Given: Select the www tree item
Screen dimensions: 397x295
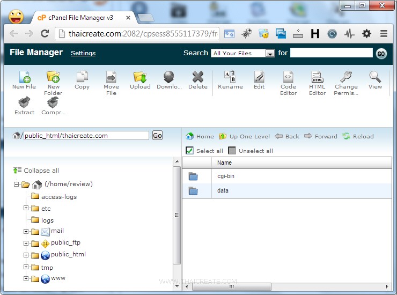Looking at the screenshot, I should tap(58, 278).
